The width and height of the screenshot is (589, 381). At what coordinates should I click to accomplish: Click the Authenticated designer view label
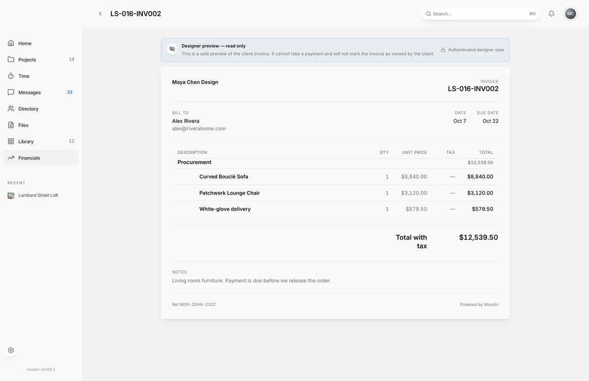point(476,50)
